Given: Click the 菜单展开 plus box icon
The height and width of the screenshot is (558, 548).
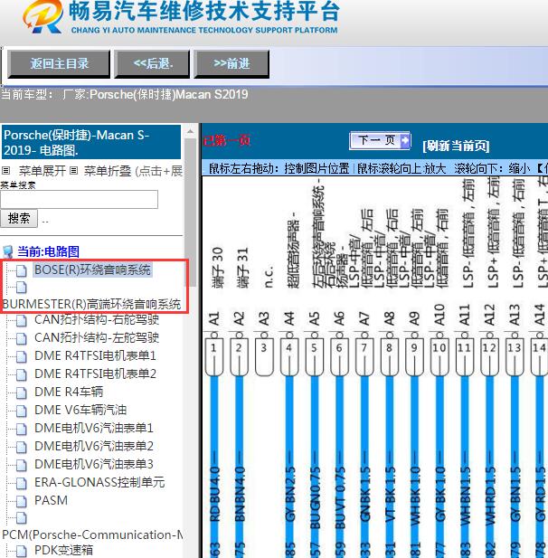Looking at the screenshot, I should [x=5, y=171].
